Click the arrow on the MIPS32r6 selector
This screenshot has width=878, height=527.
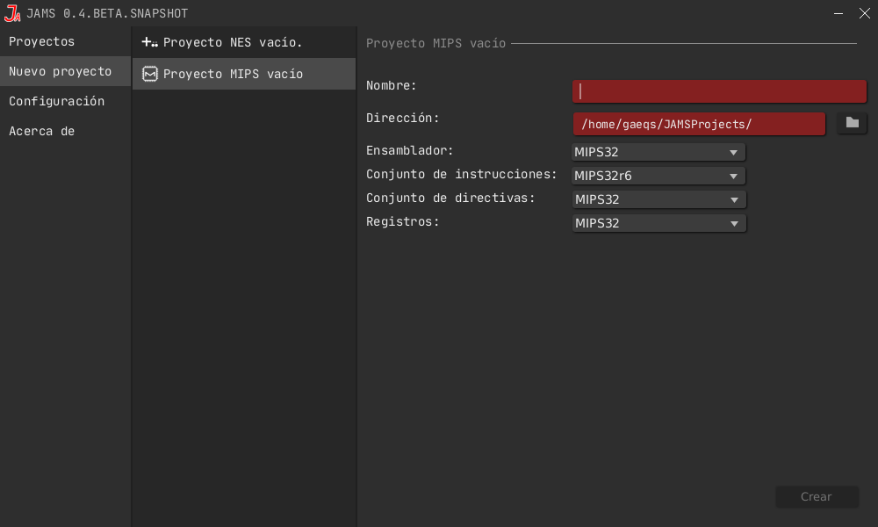point(733,175)
